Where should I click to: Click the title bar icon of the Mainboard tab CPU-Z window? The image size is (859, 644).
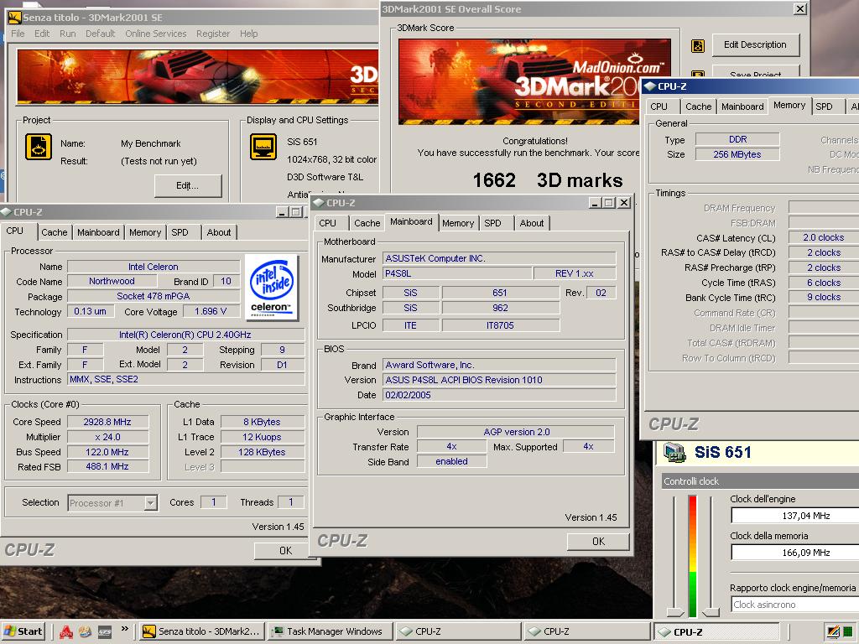319,203
